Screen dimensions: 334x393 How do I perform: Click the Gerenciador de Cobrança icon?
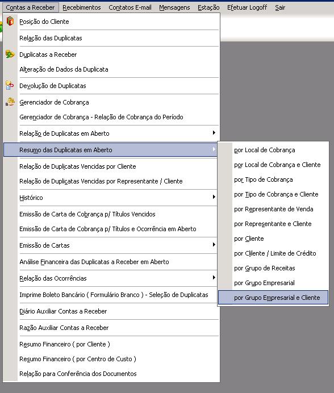[10, 102]
